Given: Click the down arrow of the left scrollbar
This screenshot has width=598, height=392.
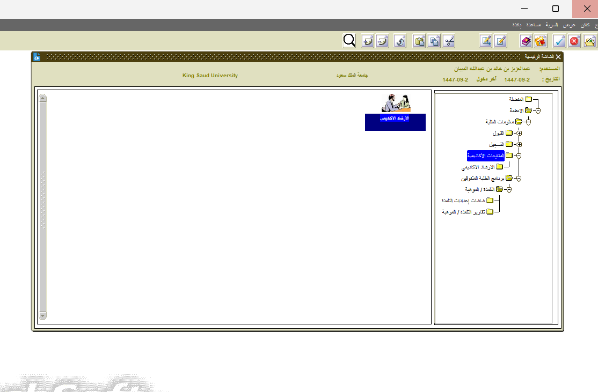Looking at the screenshot, I should (x=42, y=316).
